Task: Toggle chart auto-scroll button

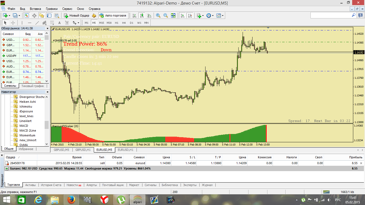Action: pos(183,15)
